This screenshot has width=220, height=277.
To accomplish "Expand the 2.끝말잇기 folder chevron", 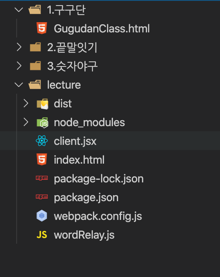I will (19, 47).
